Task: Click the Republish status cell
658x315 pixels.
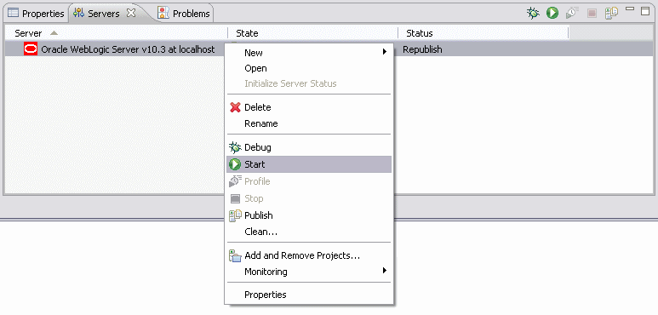Action: click(422, 49)
